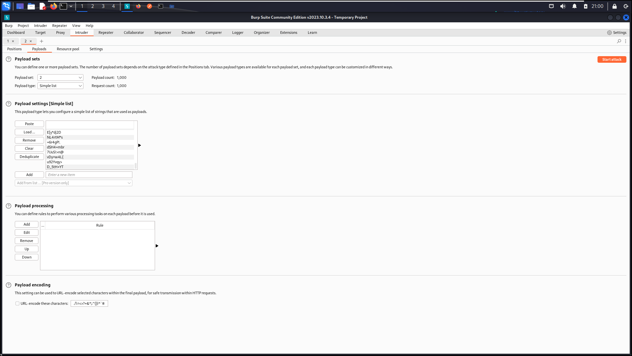Enable URL-encode these characters checkbox

[17, 303]
